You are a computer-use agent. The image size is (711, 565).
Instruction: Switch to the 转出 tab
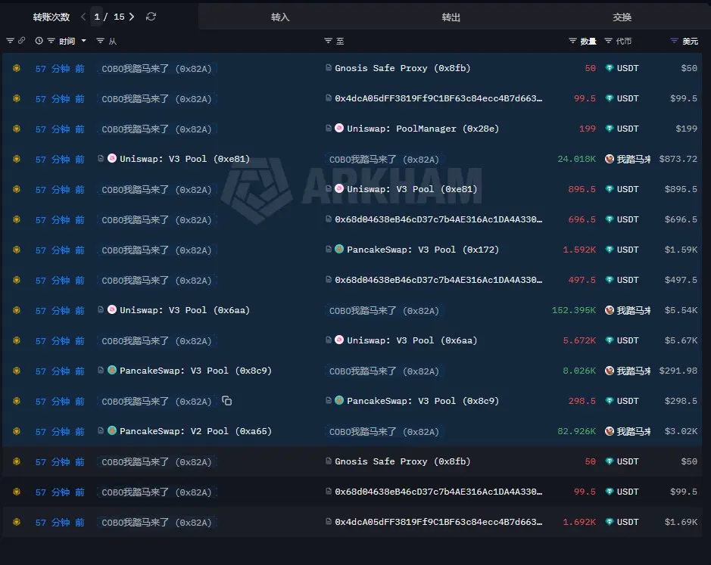coord(451,17)
